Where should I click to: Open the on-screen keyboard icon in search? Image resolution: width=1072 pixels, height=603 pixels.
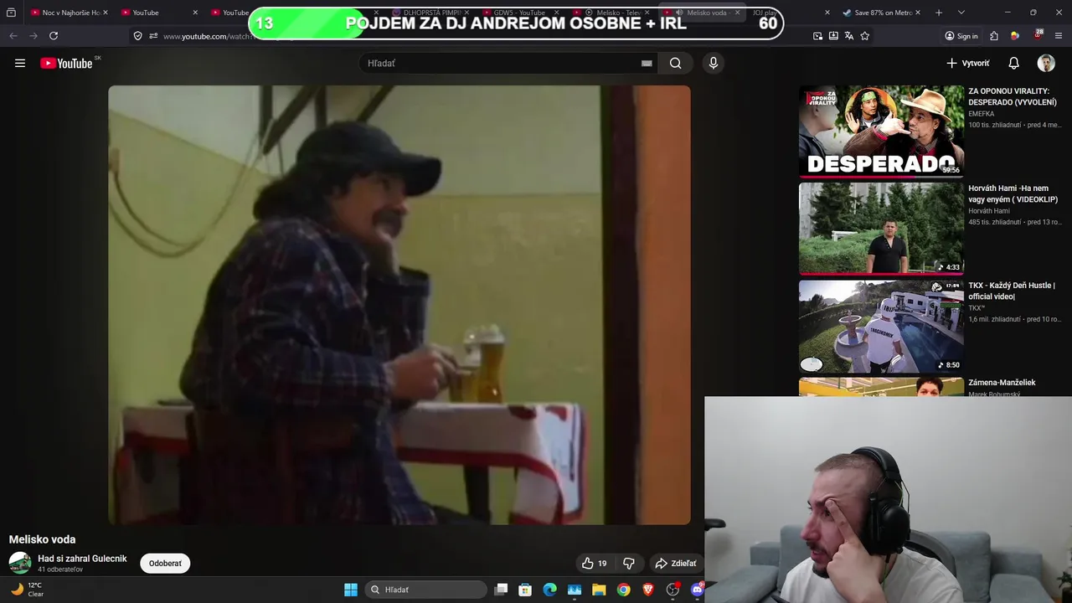click(x=647, y=63)
